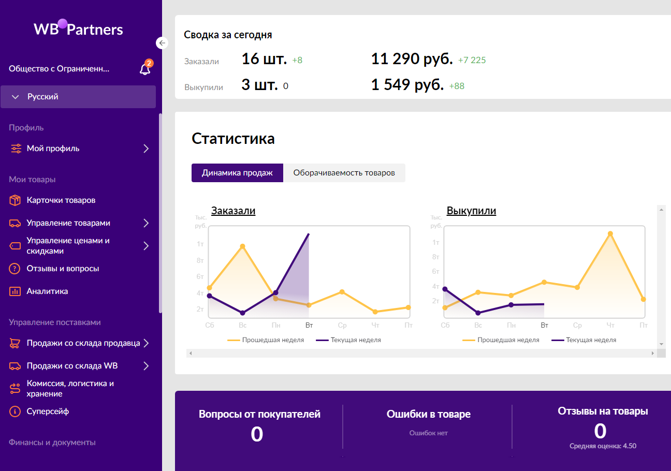671x471 pixels.
Task: Click the charts' vertical scrollbar down arrow
Action: (x=661, y=344)
